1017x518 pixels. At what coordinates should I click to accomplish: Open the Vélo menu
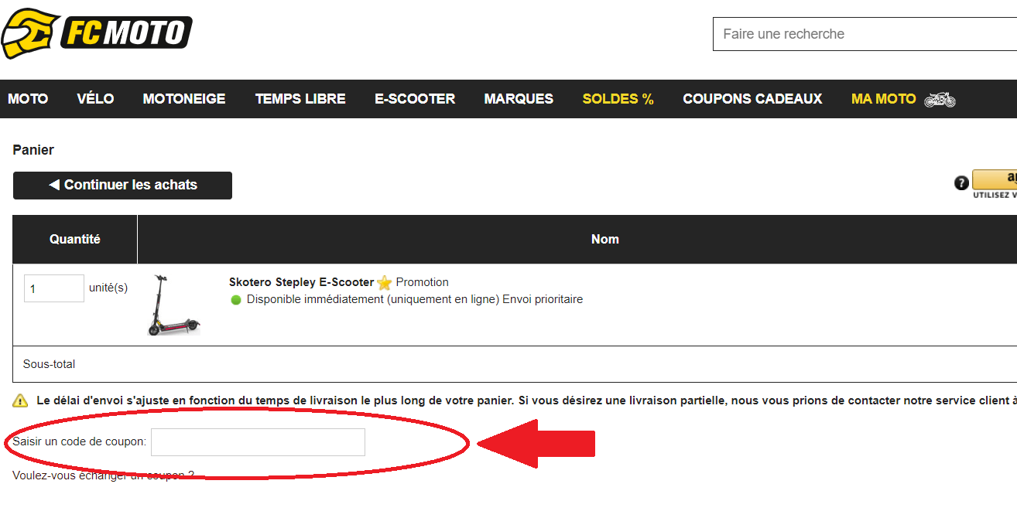coord(95,99)
